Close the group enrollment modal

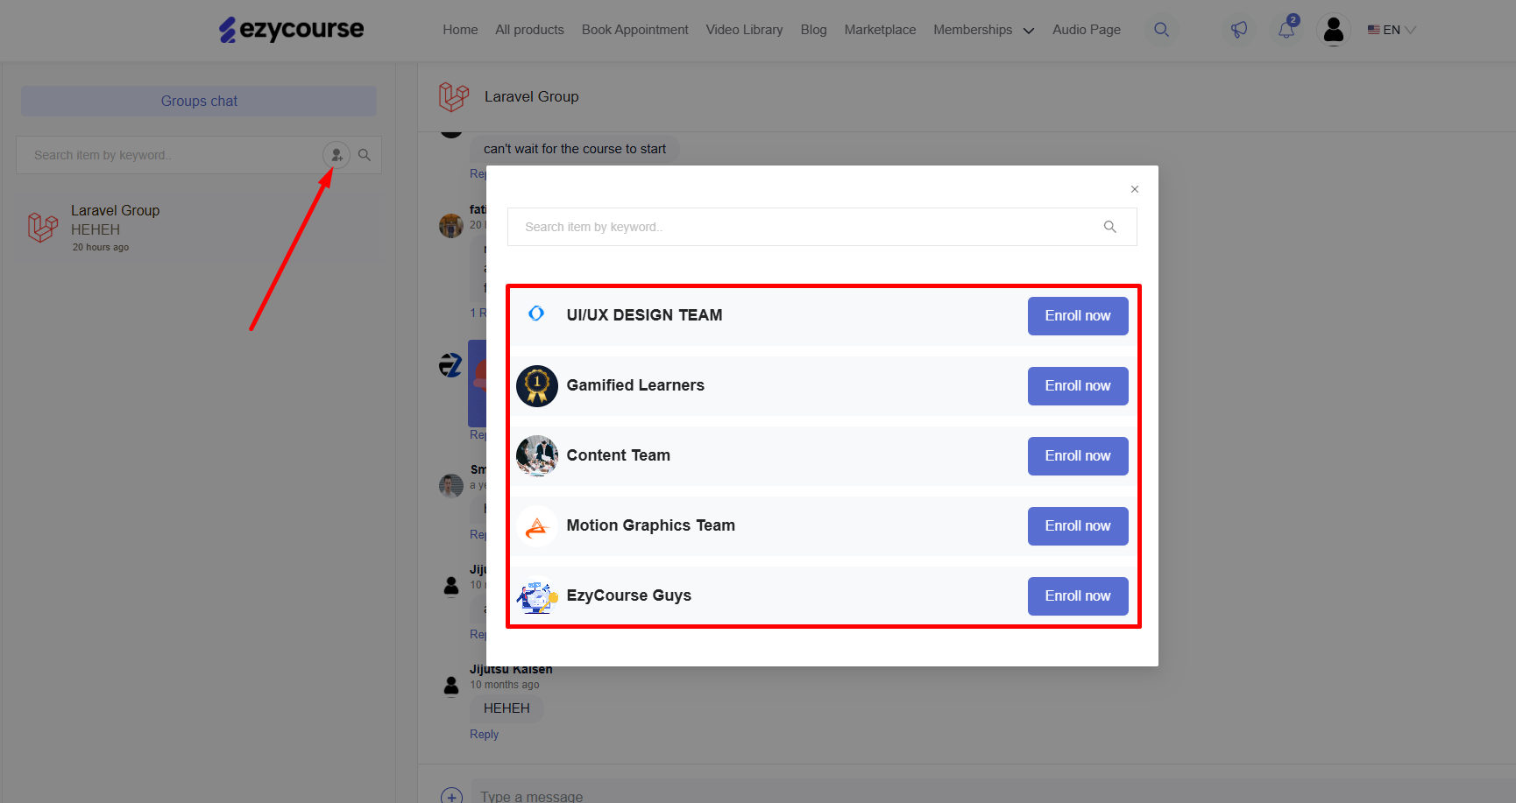(x=1135, y=189)
